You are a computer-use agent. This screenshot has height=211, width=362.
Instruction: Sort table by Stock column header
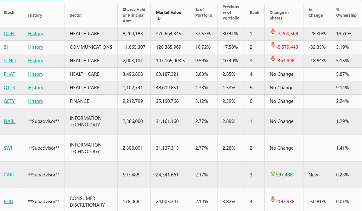9,13
